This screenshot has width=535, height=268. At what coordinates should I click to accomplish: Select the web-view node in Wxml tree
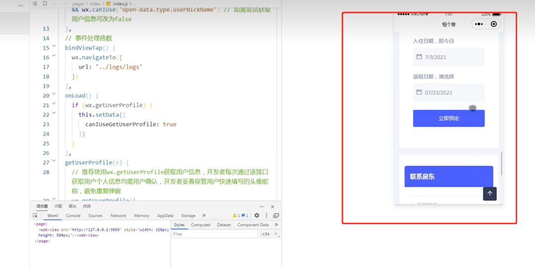[x=104, y=232]
